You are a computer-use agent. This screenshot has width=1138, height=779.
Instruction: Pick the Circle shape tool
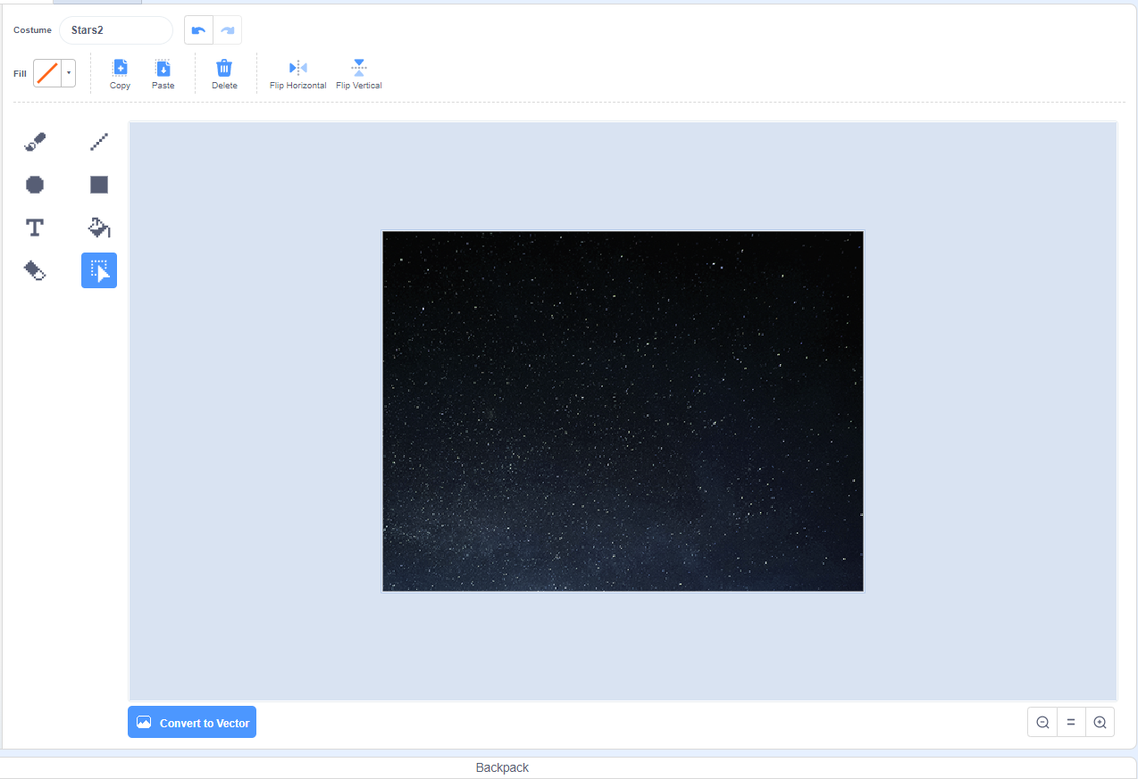[35, 184]
